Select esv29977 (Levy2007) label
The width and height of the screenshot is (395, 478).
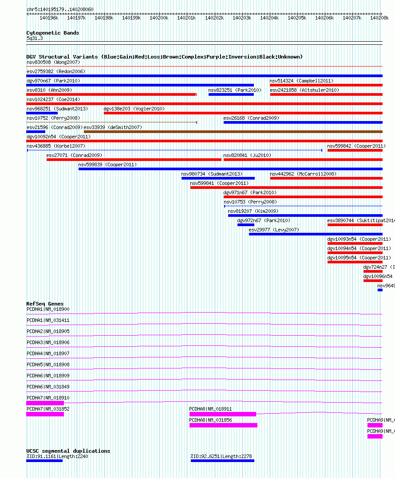274,230
